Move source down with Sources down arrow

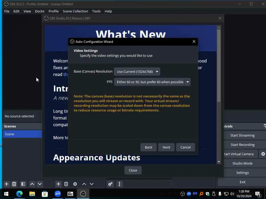[92, 184]
